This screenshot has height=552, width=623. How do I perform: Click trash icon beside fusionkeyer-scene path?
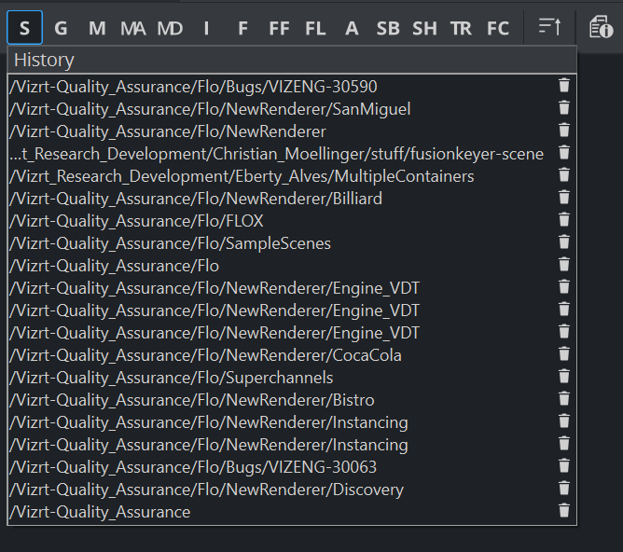[x=563, y=153]
